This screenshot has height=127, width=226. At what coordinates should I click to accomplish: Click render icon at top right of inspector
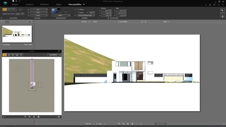(222, 10)
